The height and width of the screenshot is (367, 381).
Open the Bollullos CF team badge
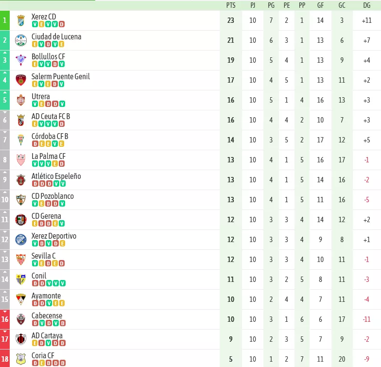tap(21, 60)
